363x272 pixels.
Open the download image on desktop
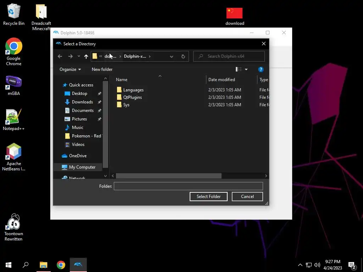tap(235, 16)
